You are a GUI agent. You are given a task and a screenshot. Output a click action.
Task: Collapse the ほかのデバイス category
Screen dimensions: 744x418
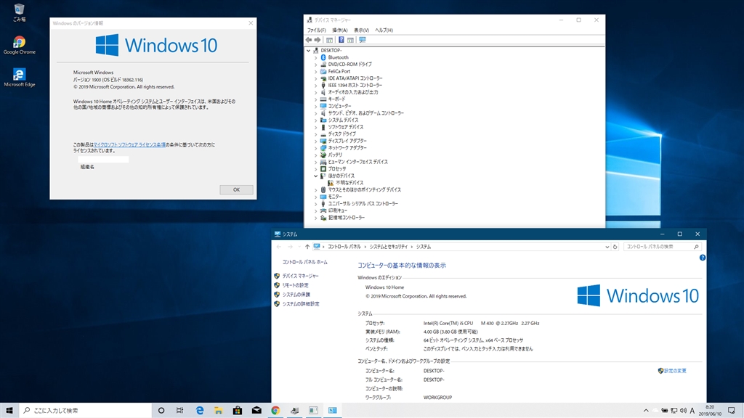(316, 176)
